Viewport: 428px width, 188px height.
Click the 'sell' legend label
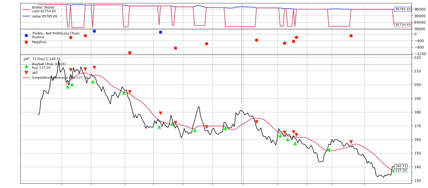35,73
